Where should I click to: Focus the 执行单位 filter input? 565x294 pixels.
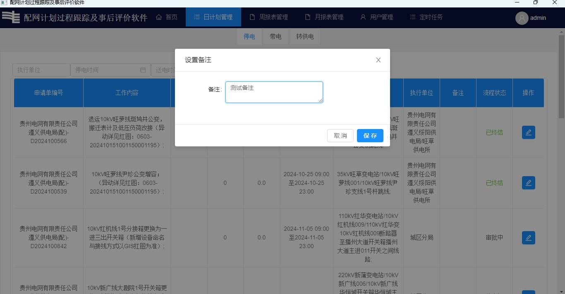pyautogui.click(x=41, y=70)
